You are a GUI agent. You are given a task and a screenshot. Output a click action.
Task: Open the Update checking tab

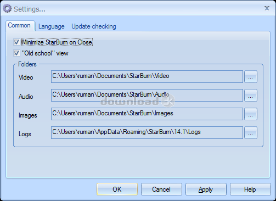tap(94, 26)
